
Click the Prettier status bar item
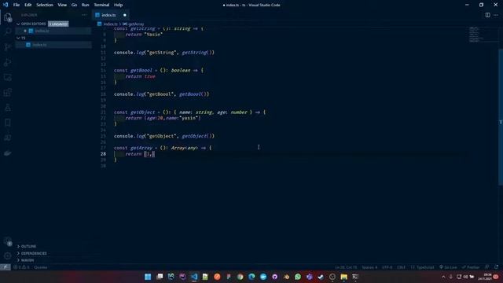click(x=471, y=267)
